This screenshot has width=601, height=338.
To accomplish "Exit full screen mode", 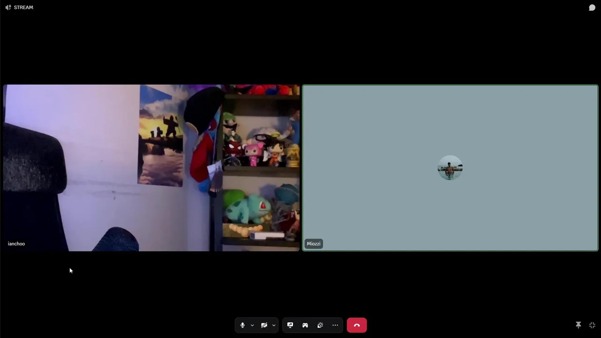I will click(592, 325).
